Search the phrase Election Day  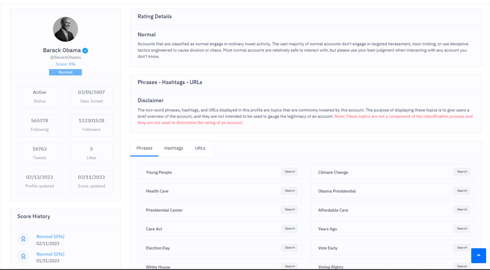pyautogui.click(x=290, y=248)
